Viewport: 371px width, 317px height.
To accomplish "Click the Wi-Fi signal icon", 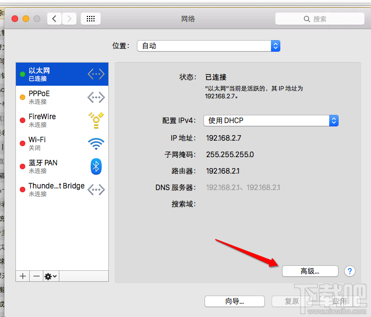I will click(x=96, y=143).
